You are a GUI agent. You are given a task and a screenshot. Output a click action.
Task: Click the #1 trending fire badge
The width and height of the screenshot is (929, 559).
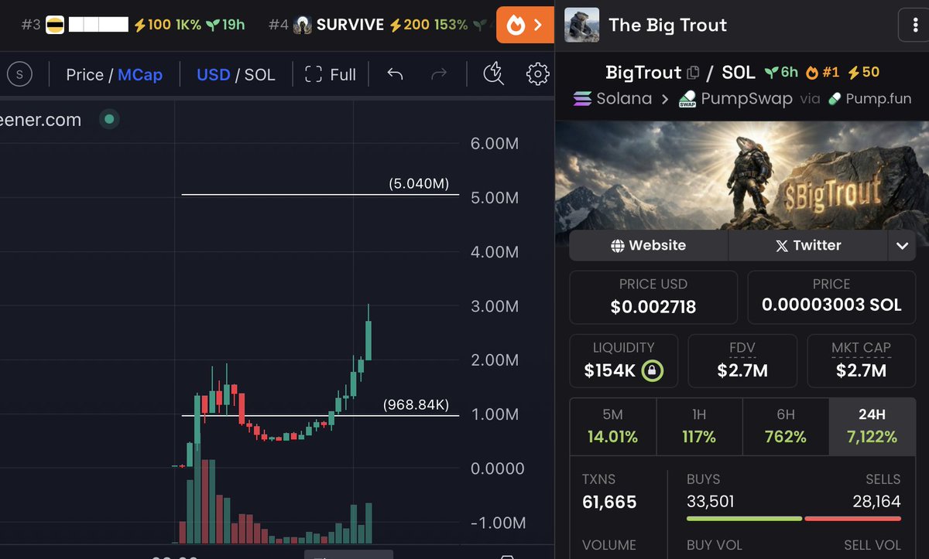(x=822, y=73)
